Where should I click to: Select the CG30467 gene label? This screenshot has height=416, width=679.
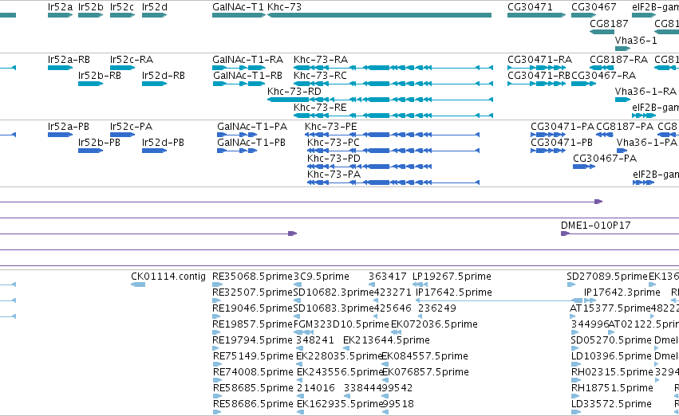(x=594, y=7)
